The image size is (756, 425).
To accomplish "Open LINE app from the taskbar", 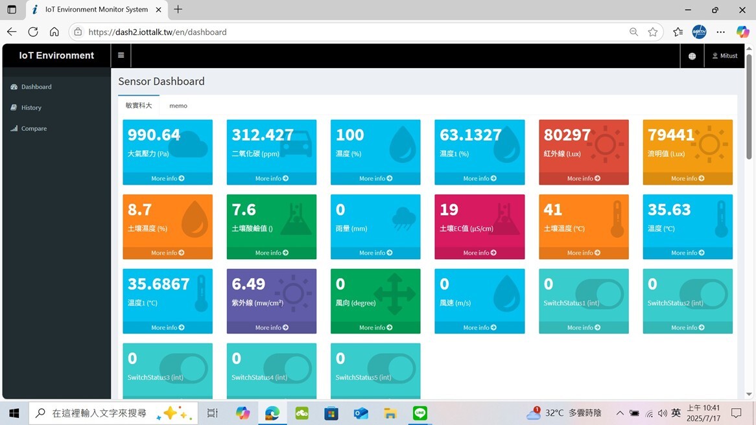I will click(420, 413).
